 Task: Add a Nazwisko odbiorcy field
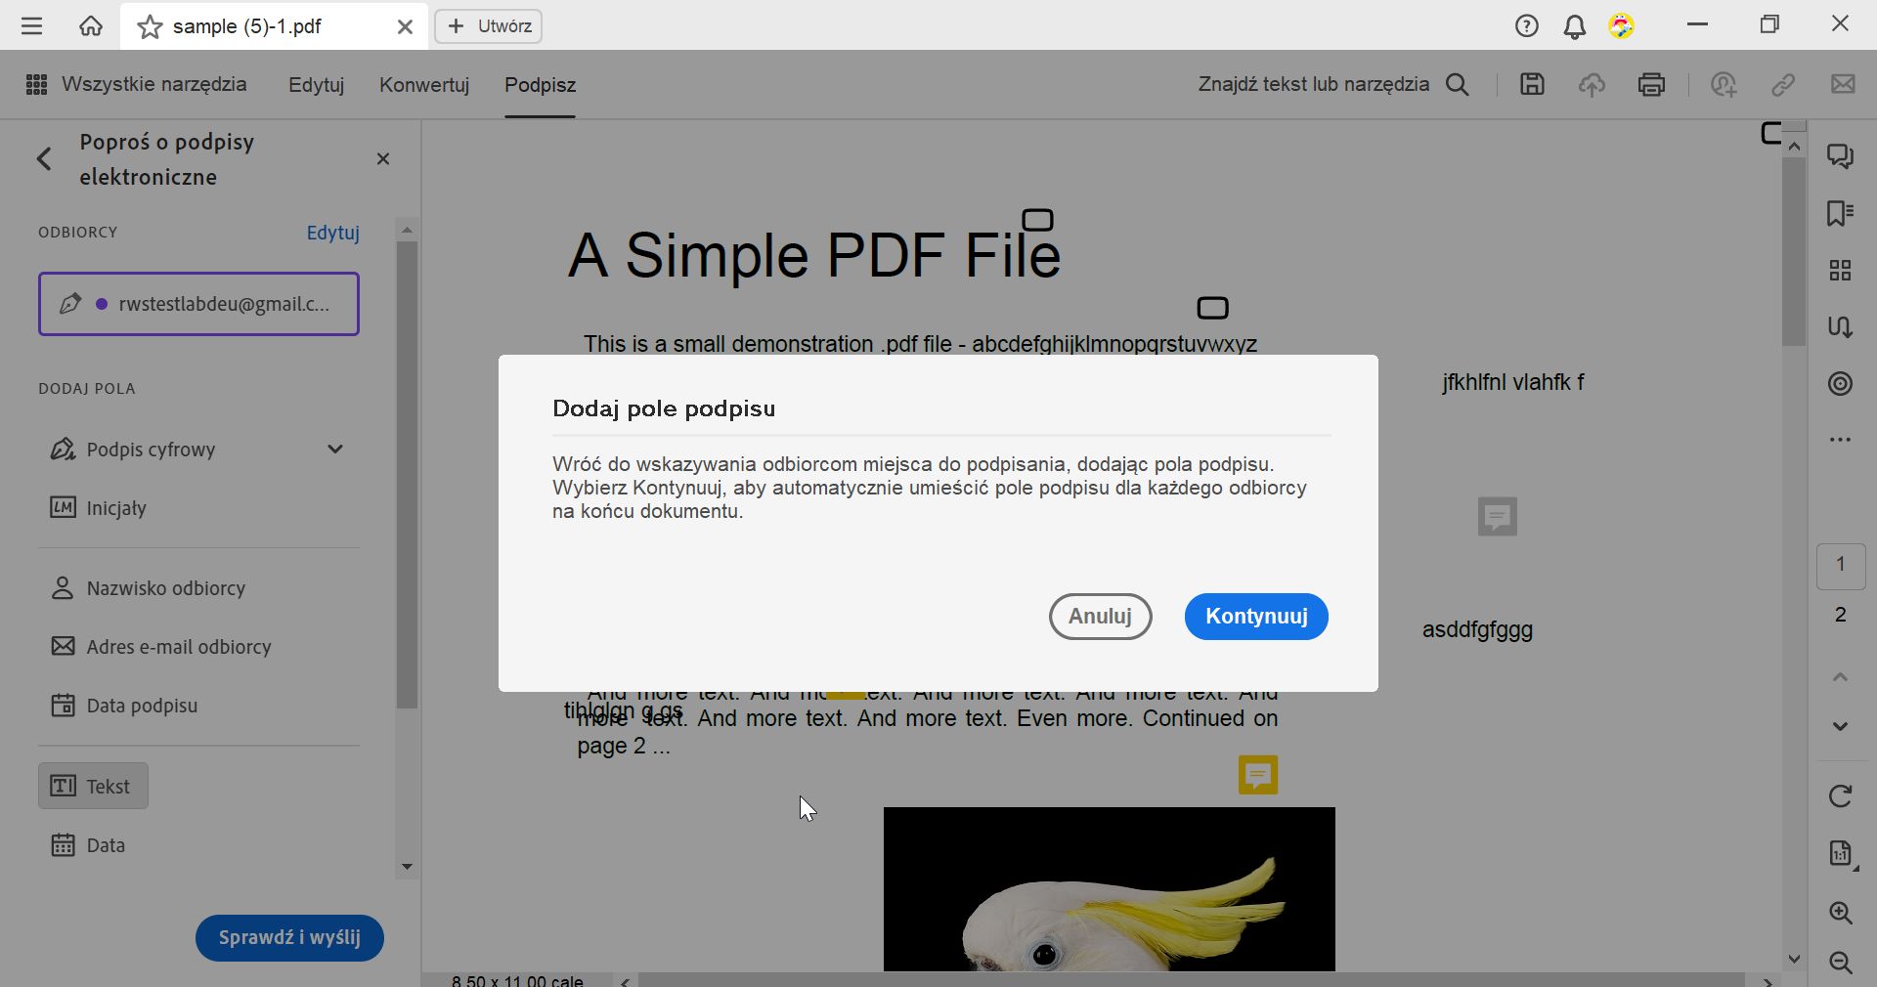(x=148, y=588)
